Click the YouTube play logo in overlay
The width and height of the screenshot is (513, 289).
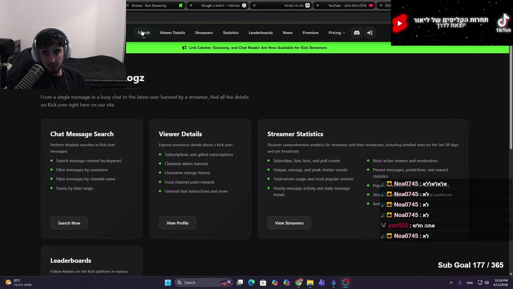point(400,23)
